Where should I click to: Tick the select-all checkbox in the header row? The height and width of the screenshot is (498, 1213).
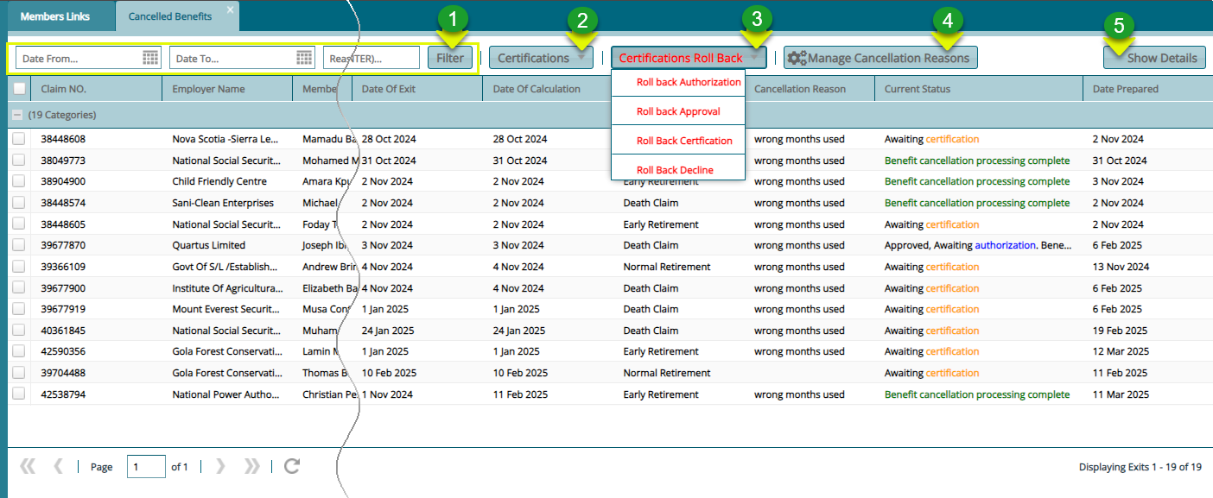point(19,88)
